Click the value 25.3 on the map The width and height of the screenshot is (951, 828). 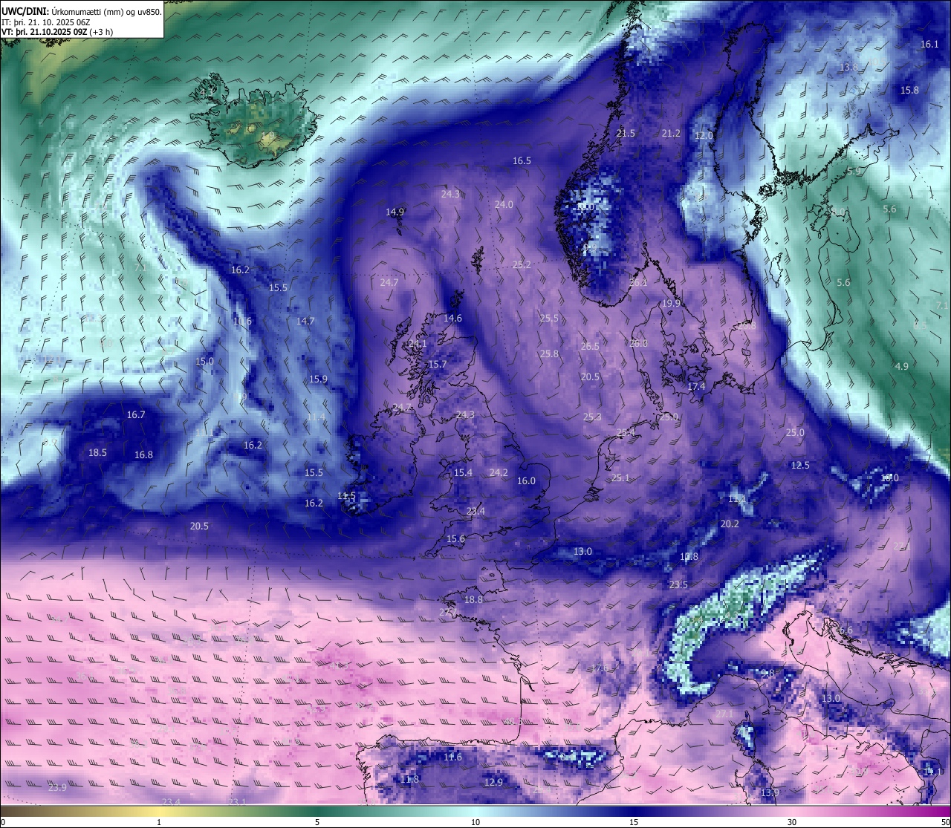tap(592, 417)
